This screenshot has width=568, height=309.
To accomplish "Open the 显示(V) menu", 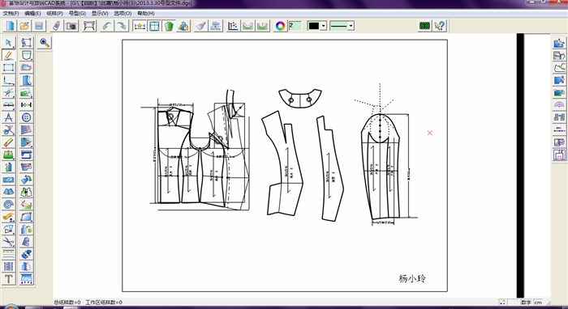I will pyautogui.click(x=100, y=14).
